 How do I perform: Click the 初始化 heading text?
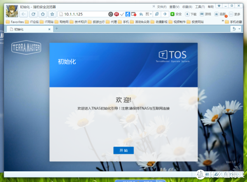click(67, 61)
